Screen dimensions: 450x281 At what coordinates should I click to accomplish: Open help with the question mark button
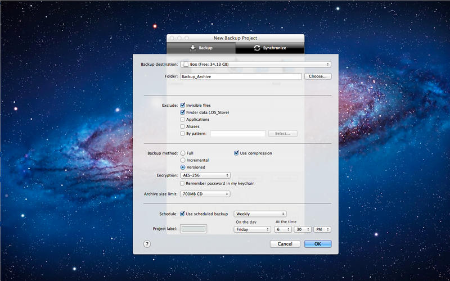click(x=147, y=244)
